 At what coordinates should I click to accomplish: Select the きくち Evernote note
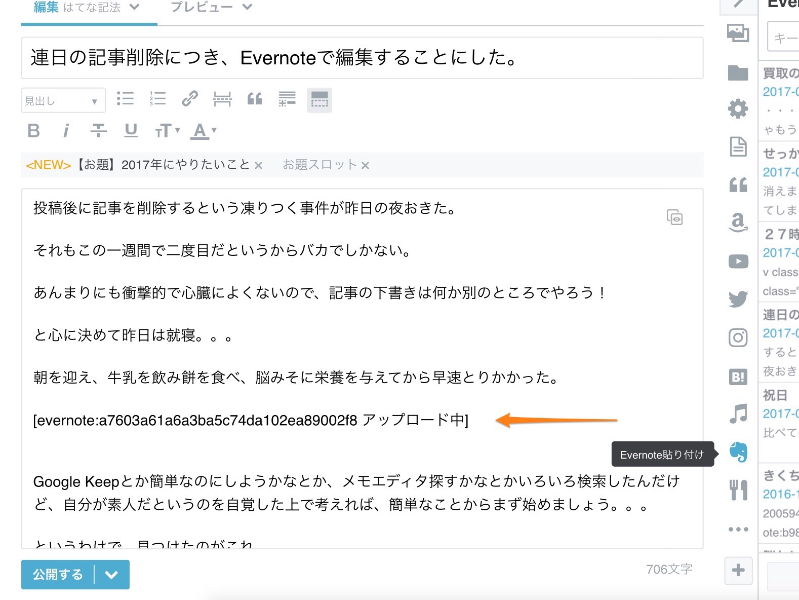tap(780, 503)
